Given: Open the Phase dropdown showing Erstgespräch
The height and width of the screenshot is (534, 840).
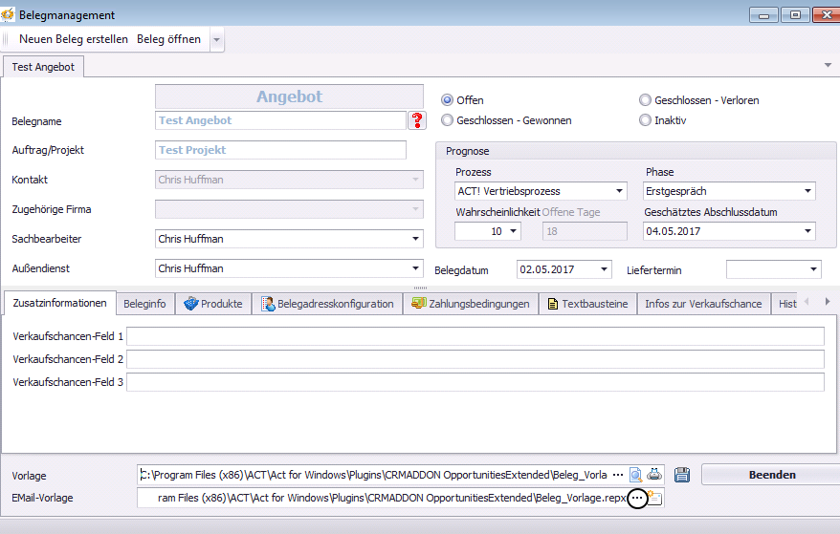Looking at the screenshot, I should click(807, 191).
